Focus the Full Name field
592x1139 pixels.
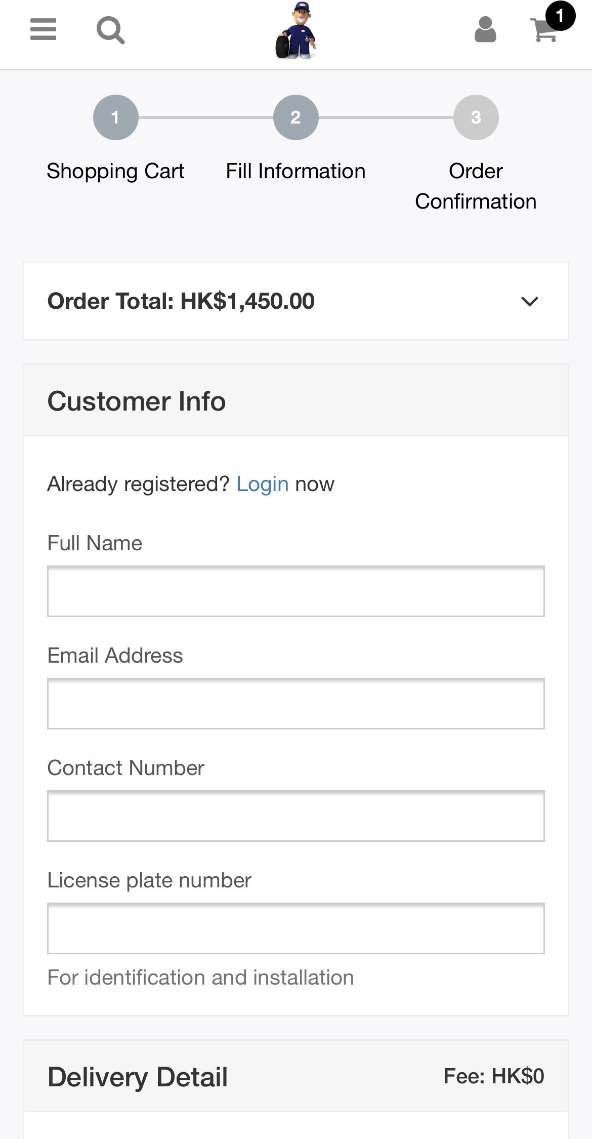pyautogui.click(x=296, y=591)
